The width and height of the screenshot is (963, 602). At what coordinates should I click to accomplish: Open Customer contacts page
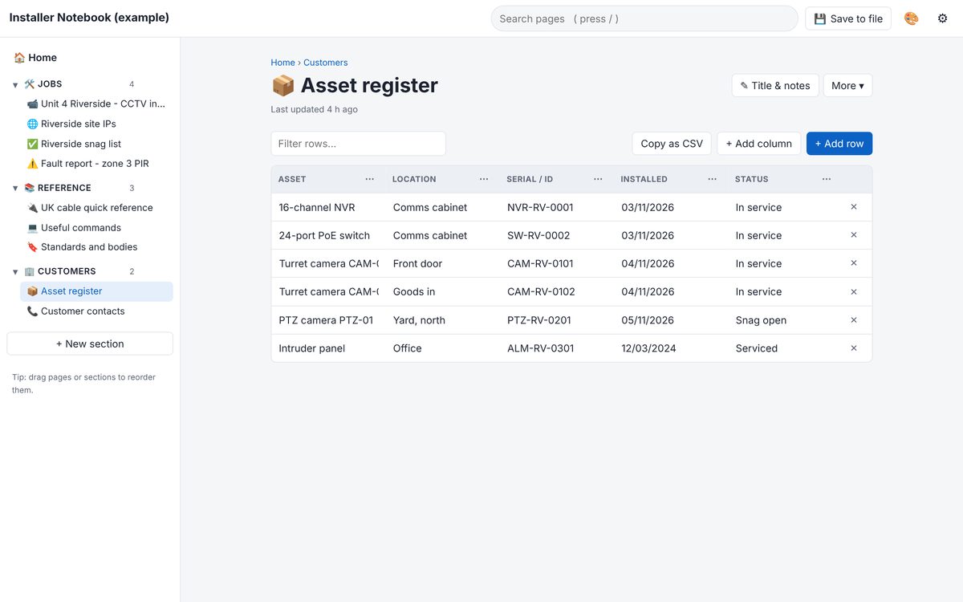[x=96, y=311]
